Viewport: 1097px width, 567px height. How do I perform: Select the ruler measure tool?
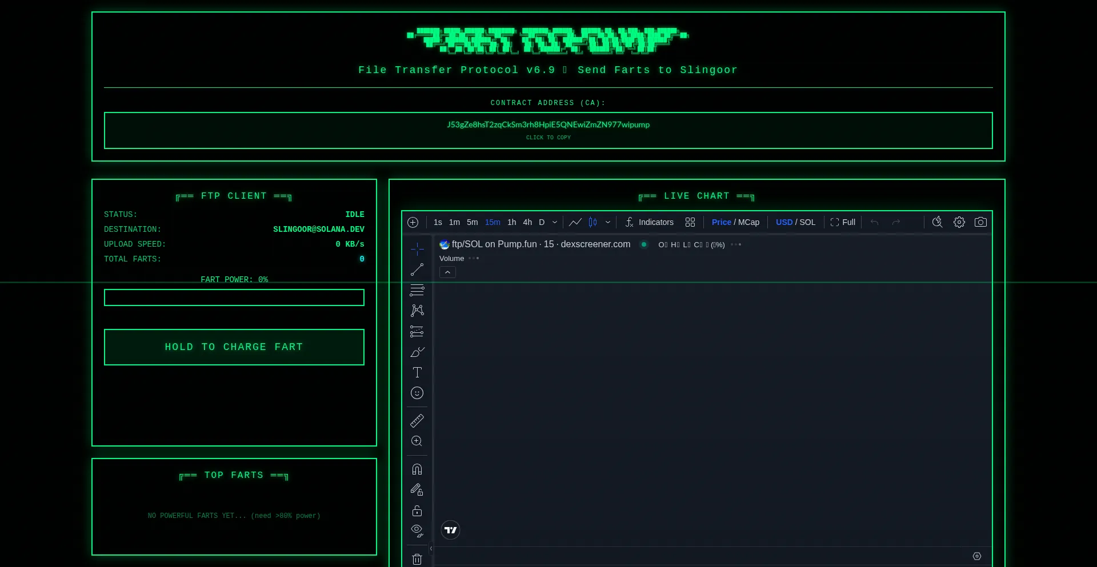(x=417, y=421)
